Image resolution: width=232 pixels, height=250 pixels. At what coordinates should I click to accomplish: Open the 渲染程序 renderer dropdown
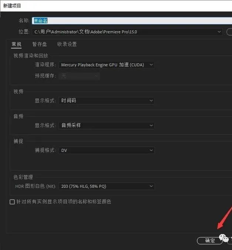tap(106, 65)
